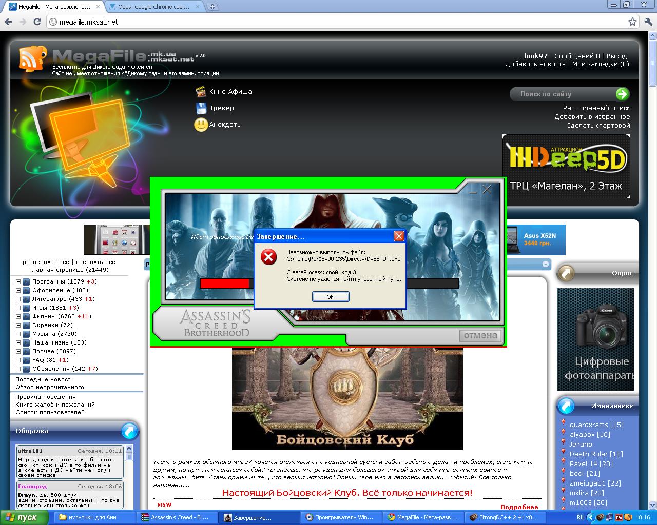Expand the Прочее category
This screenshot has height=525, width=657.
18,351
